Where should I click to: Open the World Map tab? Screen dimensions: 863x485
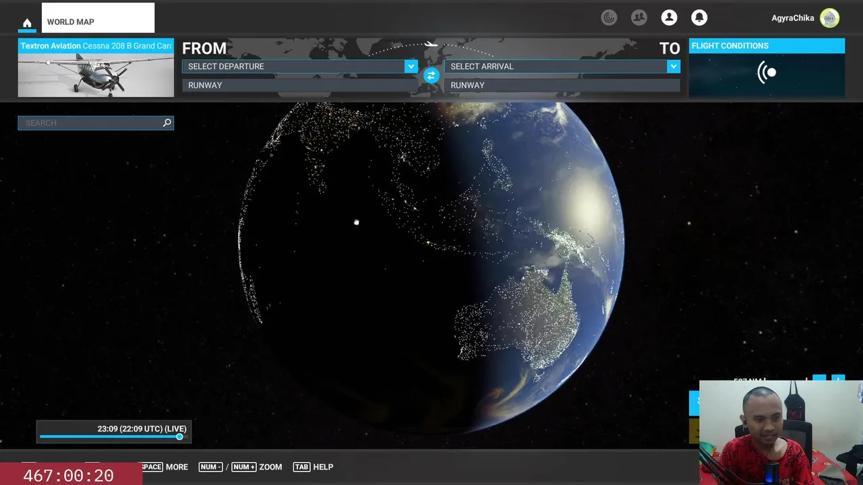(x=98, y=18)
